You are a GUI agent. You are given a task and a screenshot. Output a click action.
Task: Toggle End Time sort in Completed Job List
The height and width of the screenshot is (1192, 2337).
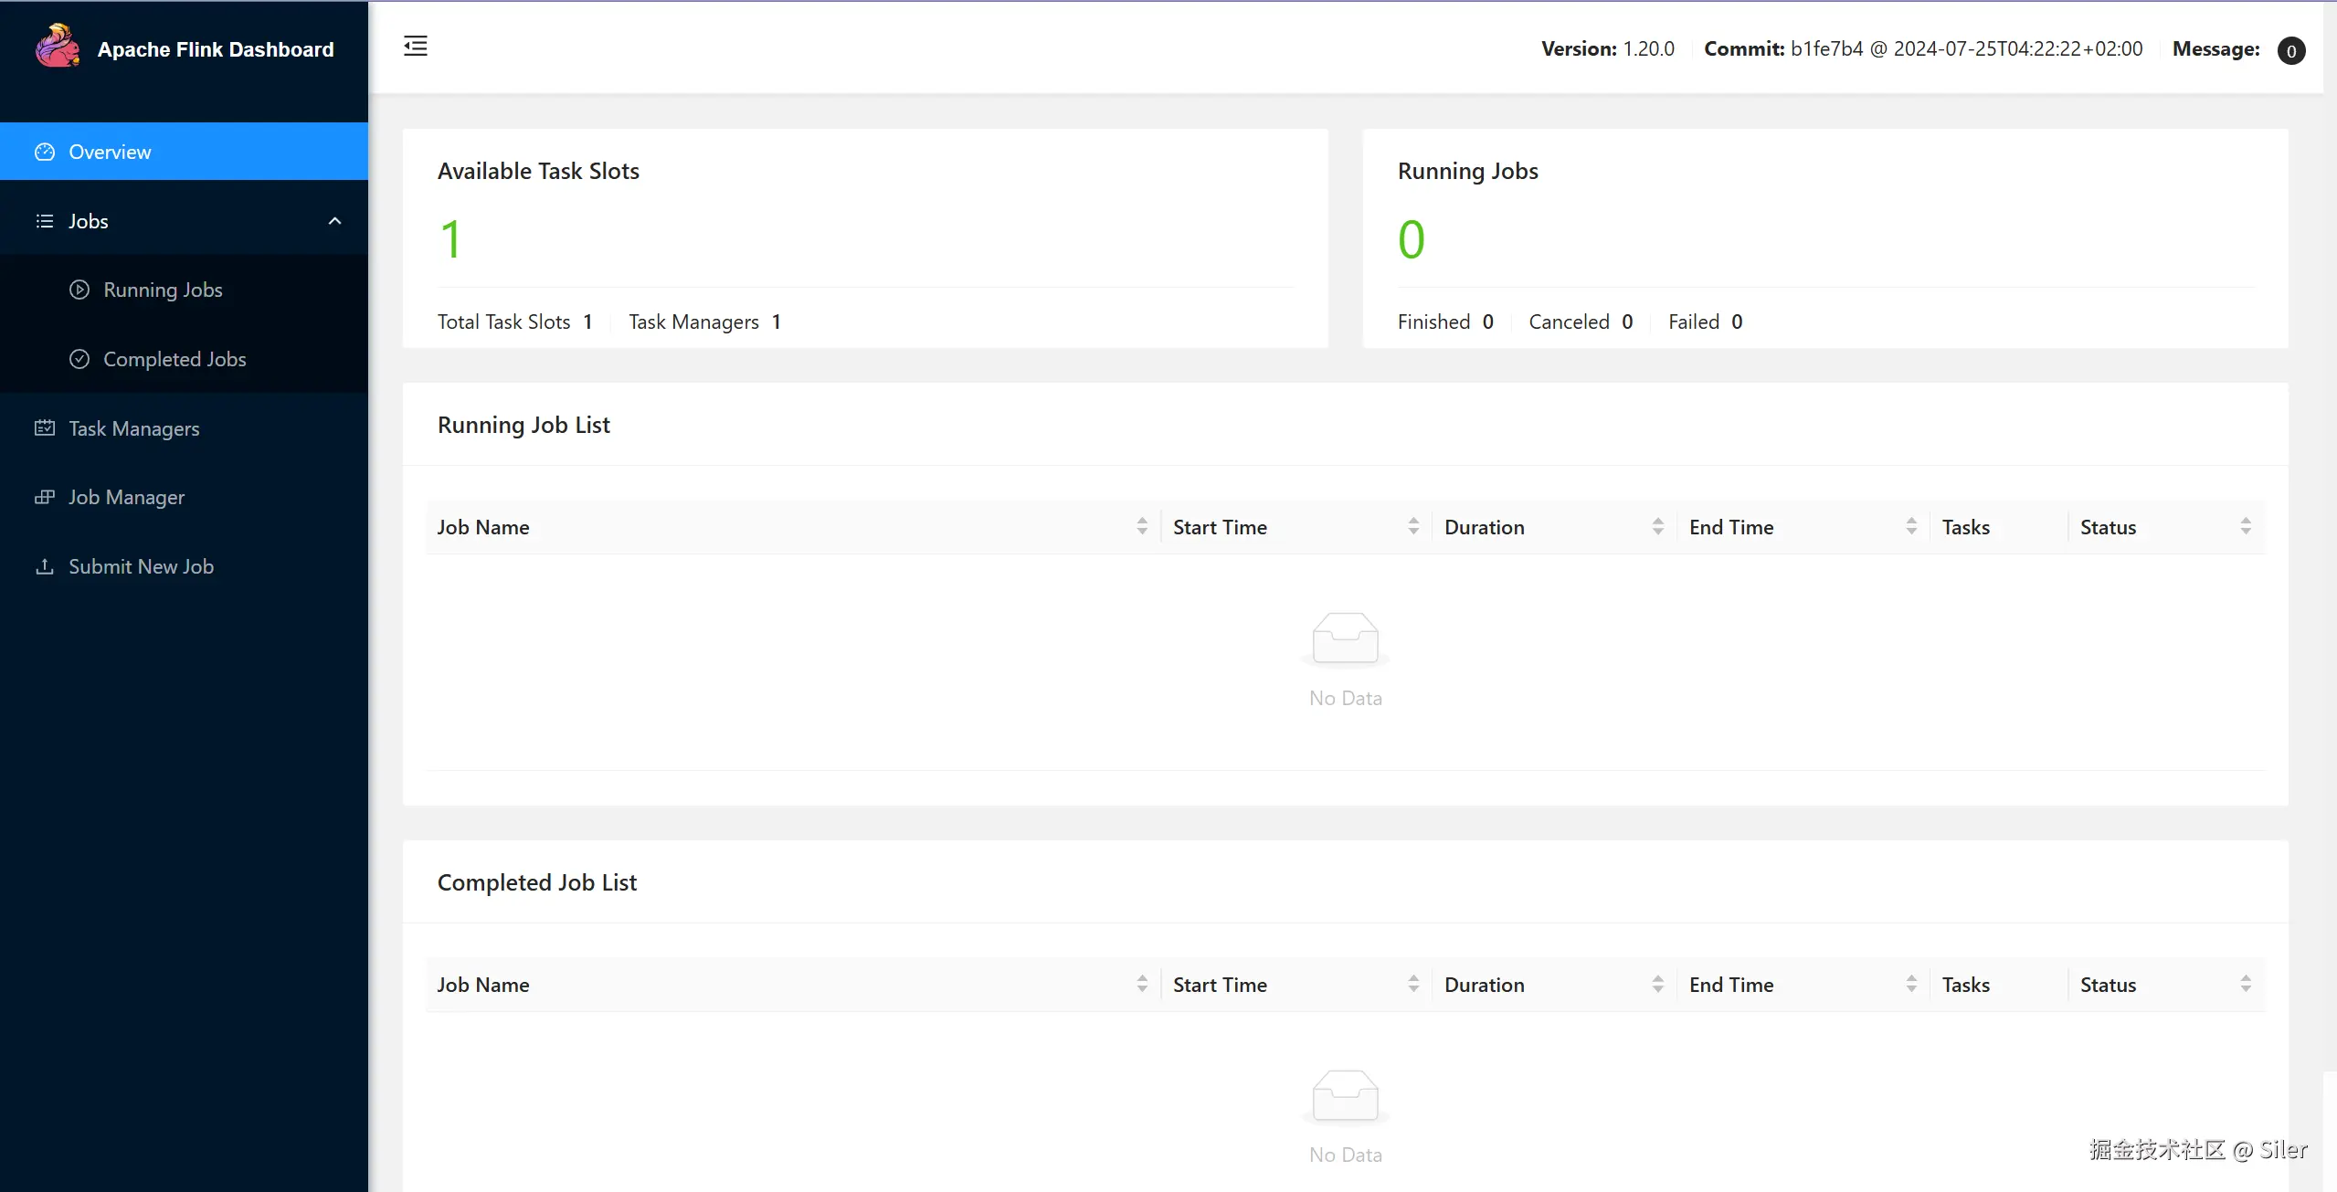(1910, 984)
